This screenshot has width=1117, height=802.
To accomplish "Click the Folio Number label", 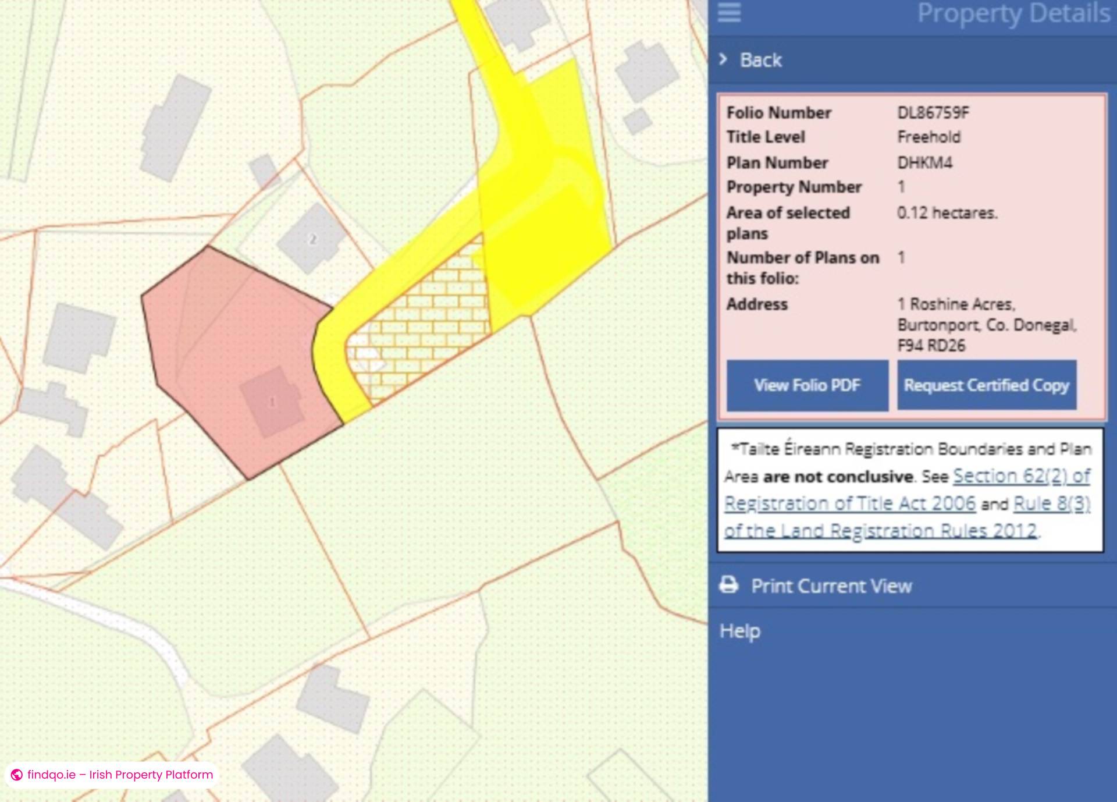I will [779, 113].
